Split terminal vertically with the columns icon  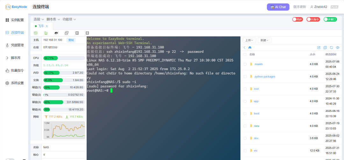(x=77, y=33)
